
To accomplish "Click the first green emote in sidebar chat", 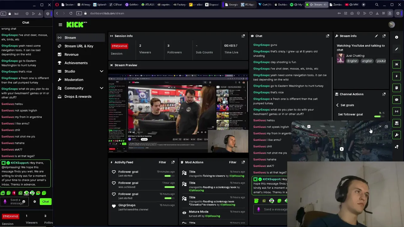I will pyautogui.click(x=3, y=193).
